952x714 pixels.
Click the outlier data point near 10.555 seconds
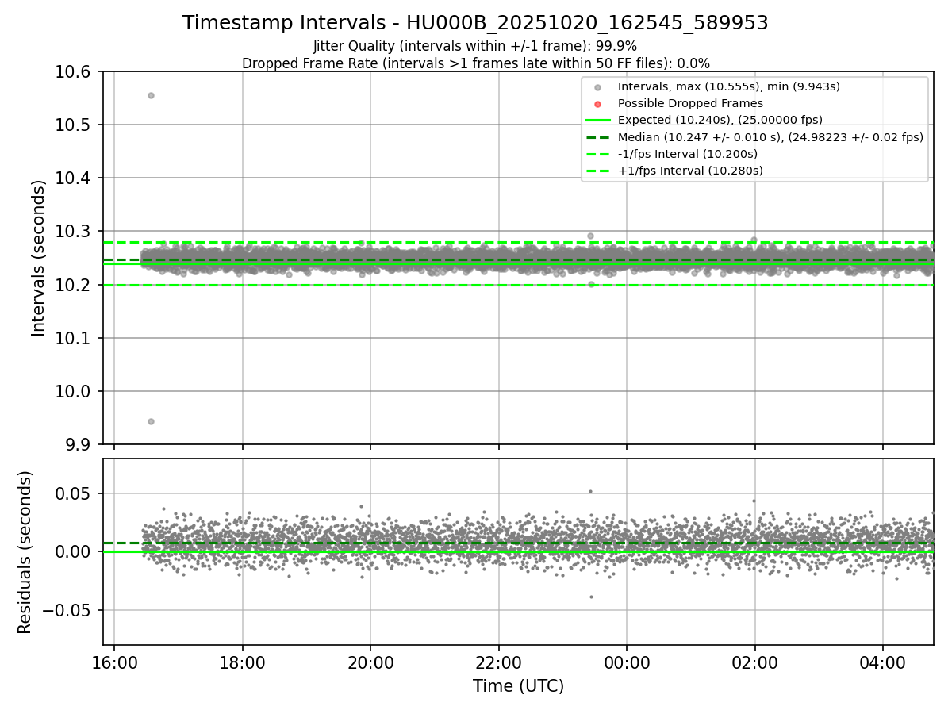click(151, 95)
